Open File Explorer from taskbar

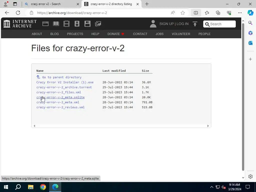pyautogui.click(x=30, y=187)
